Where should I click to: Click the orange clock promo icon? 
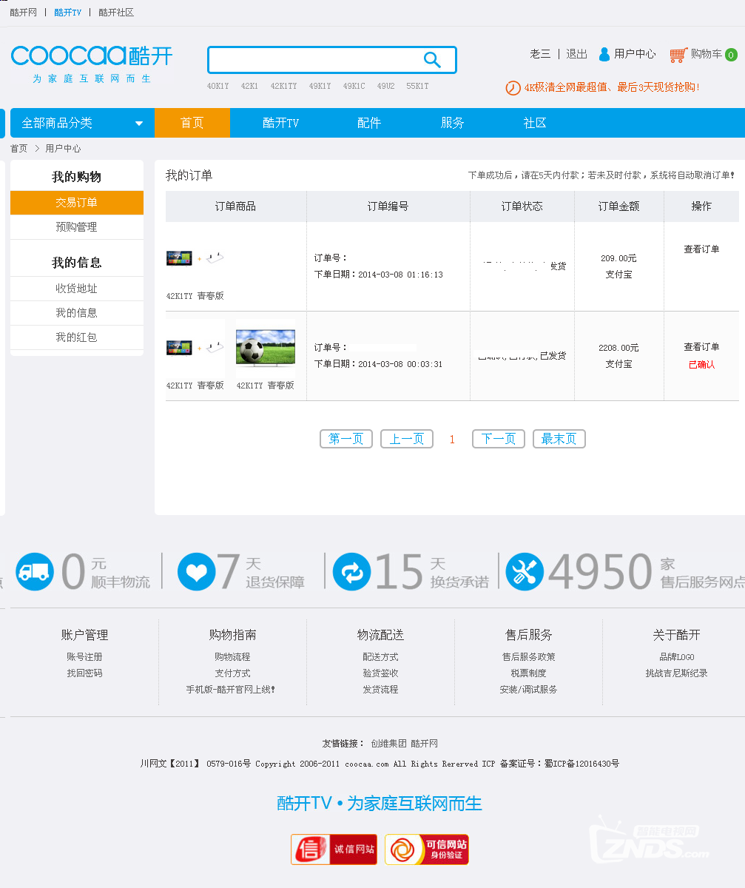513,88
